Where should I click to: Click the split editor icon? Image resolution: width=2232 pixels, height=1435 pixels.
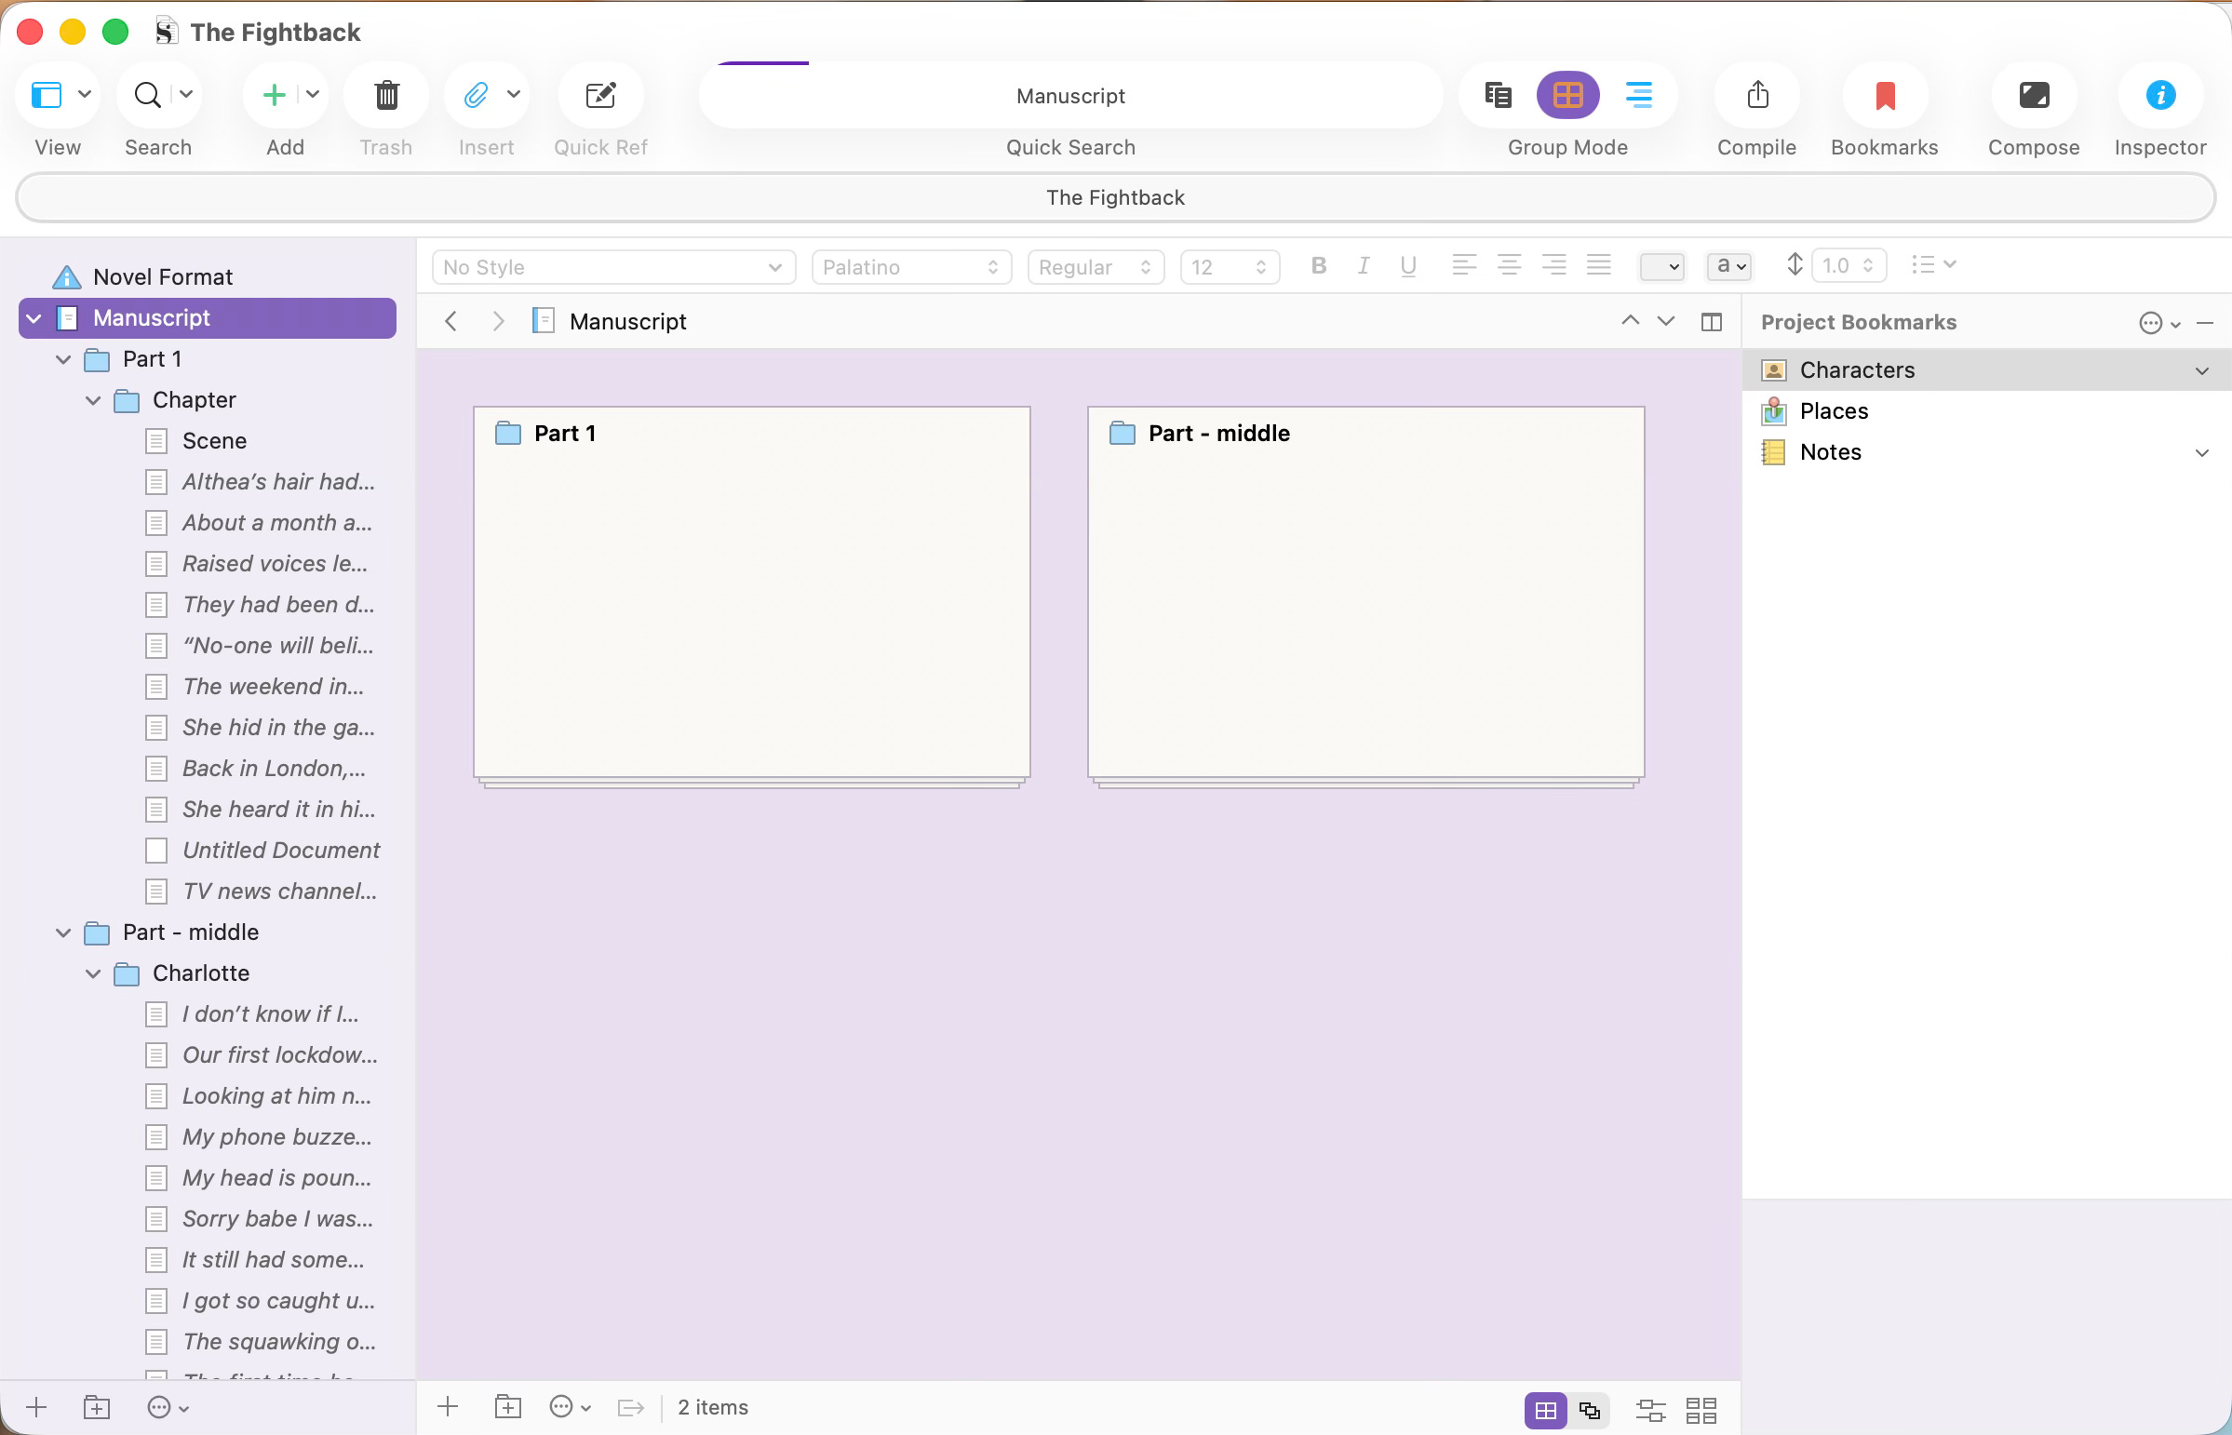point(1711,322)
